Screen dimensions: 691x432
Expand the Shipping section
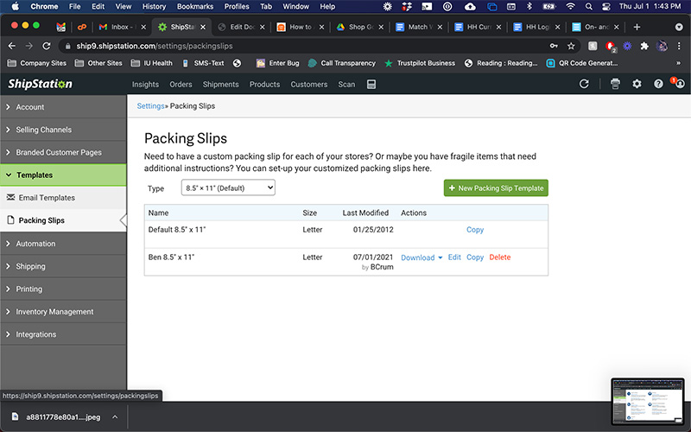63,266
